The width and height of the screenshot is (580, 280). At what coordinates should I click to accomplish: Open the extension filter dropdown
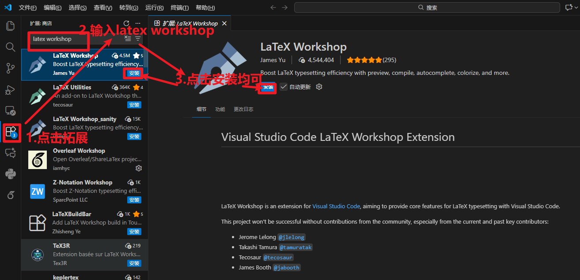coord(138,39)
